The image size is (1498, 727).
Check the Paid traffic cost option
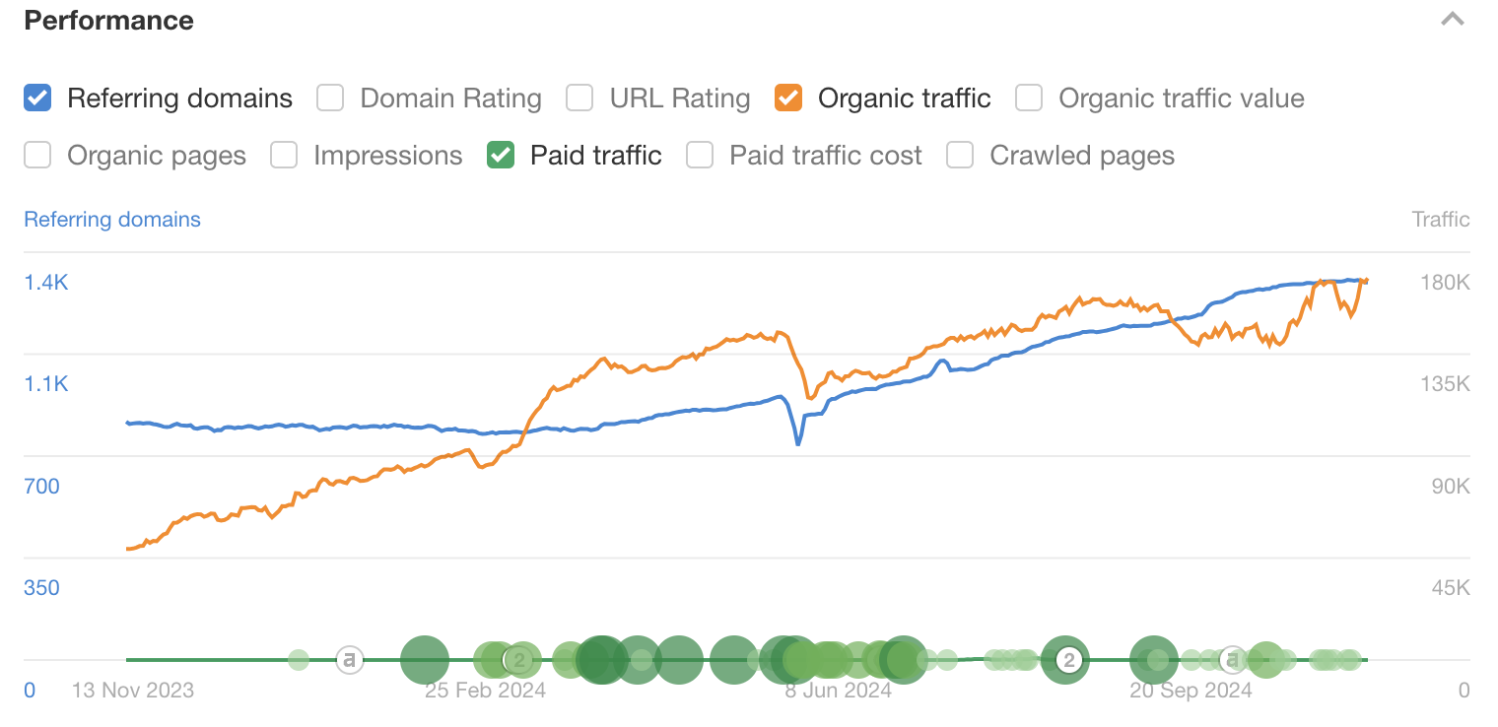pyautogui.click(x=700, y=156)
